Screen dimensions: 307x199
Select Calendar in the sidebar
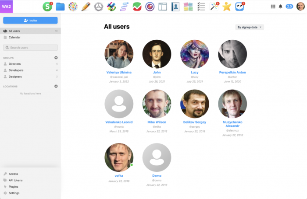pyautogui.click(x=14, y=38)
